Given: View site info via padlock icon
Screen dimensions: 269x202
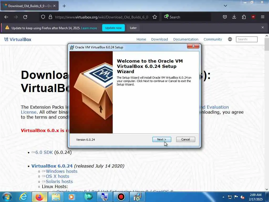Looking at the screenshot, I should tap(50, 17).
